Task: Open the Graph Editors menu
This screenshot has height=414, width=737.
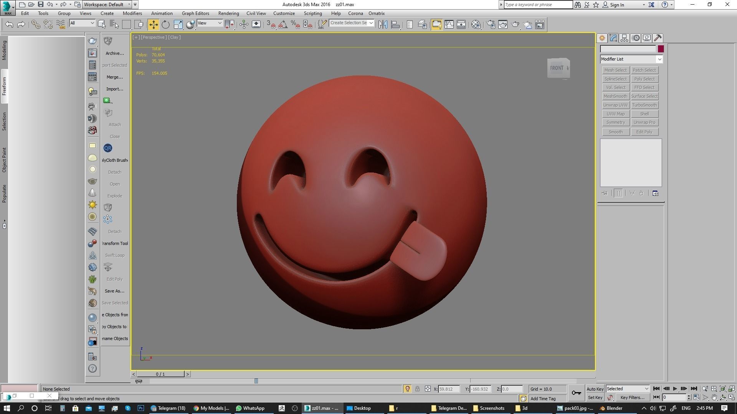Action: 195,13
